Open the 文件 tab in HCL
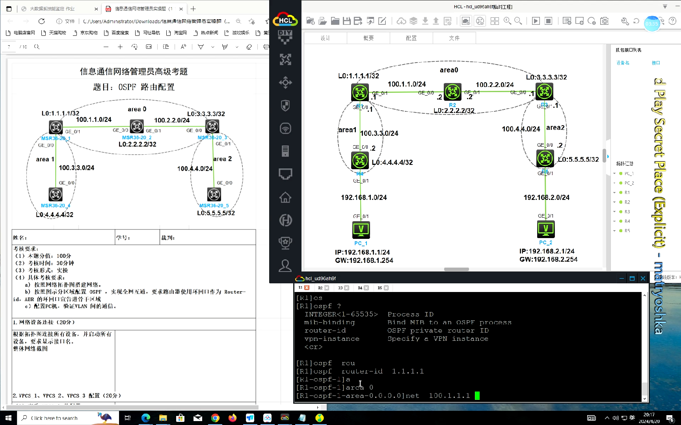Viewport: 681px width, 425px height. pyautogui.click(x=454, y=38)
